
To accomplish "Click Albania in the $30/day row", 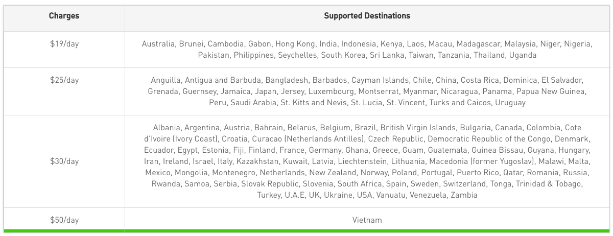I will (x=167, y=128).
